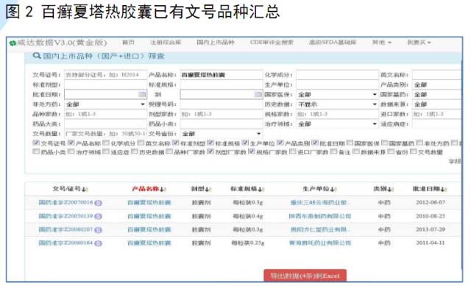Click the 产品名称 input field

click(222, 75)
